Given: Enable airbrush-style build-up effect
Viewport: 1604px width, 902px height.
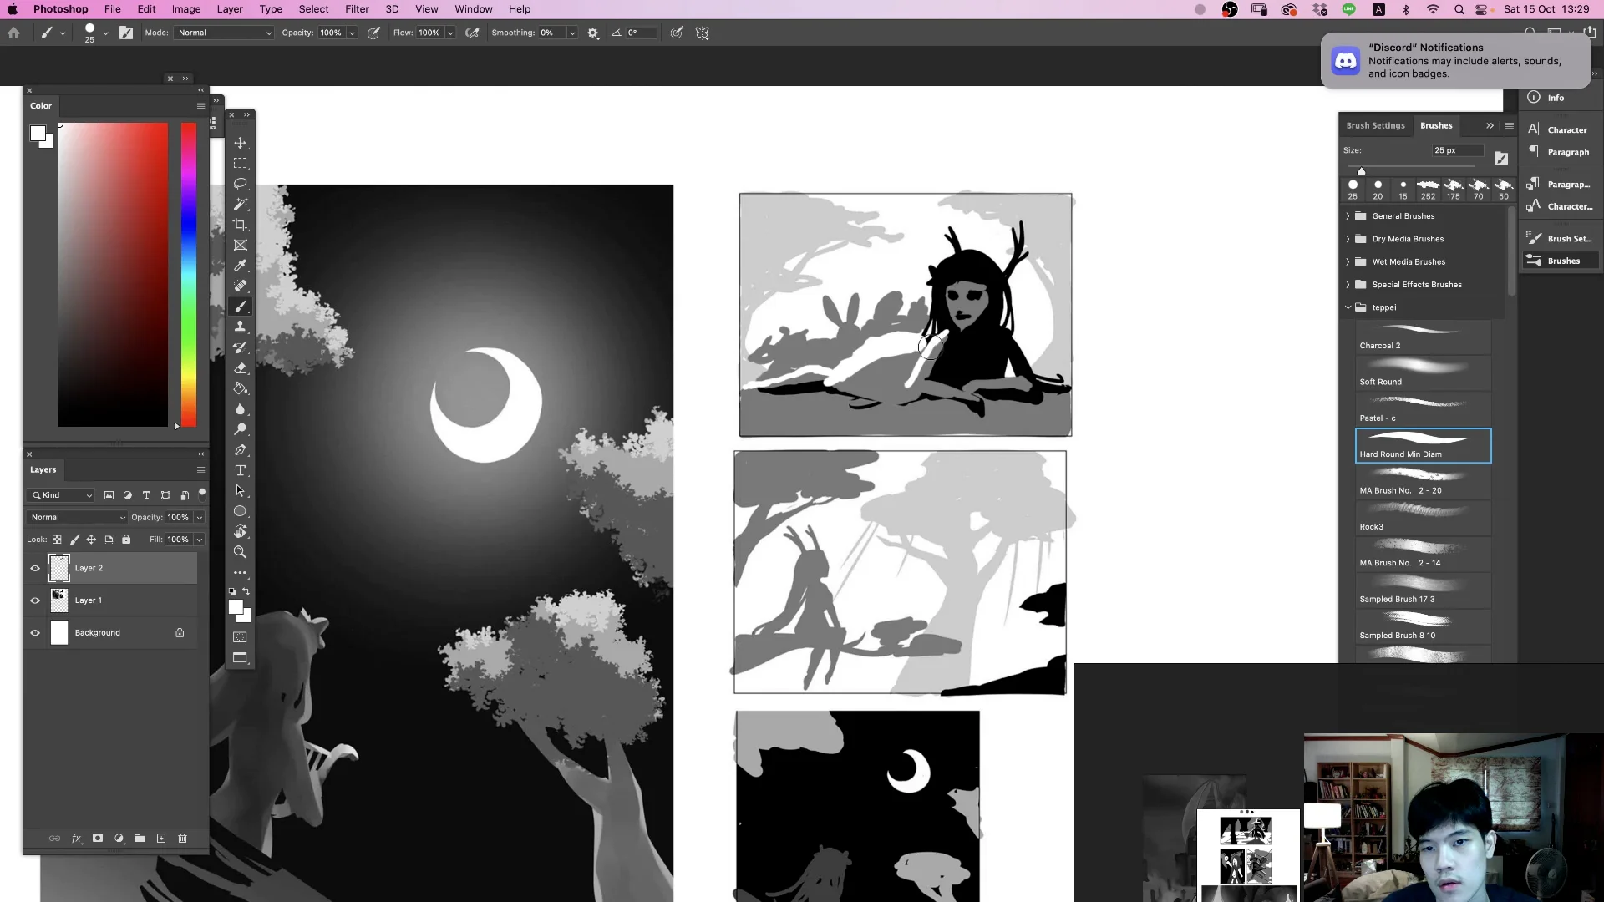Looking at the screenshot, I should tap(472, 33).
